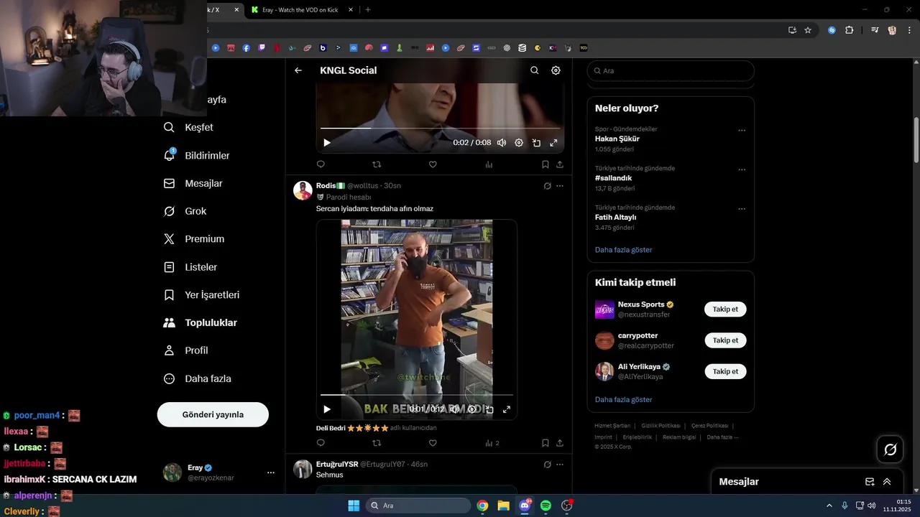920x517 pixels.
Task: Play the top video at 0:02
Action: click(x=327, y=143)
